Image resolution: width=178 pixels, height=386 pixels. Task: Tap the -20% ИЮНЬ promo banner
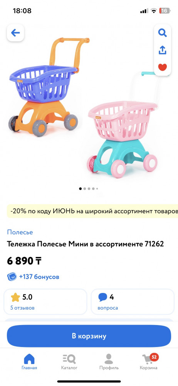[92, 211]
